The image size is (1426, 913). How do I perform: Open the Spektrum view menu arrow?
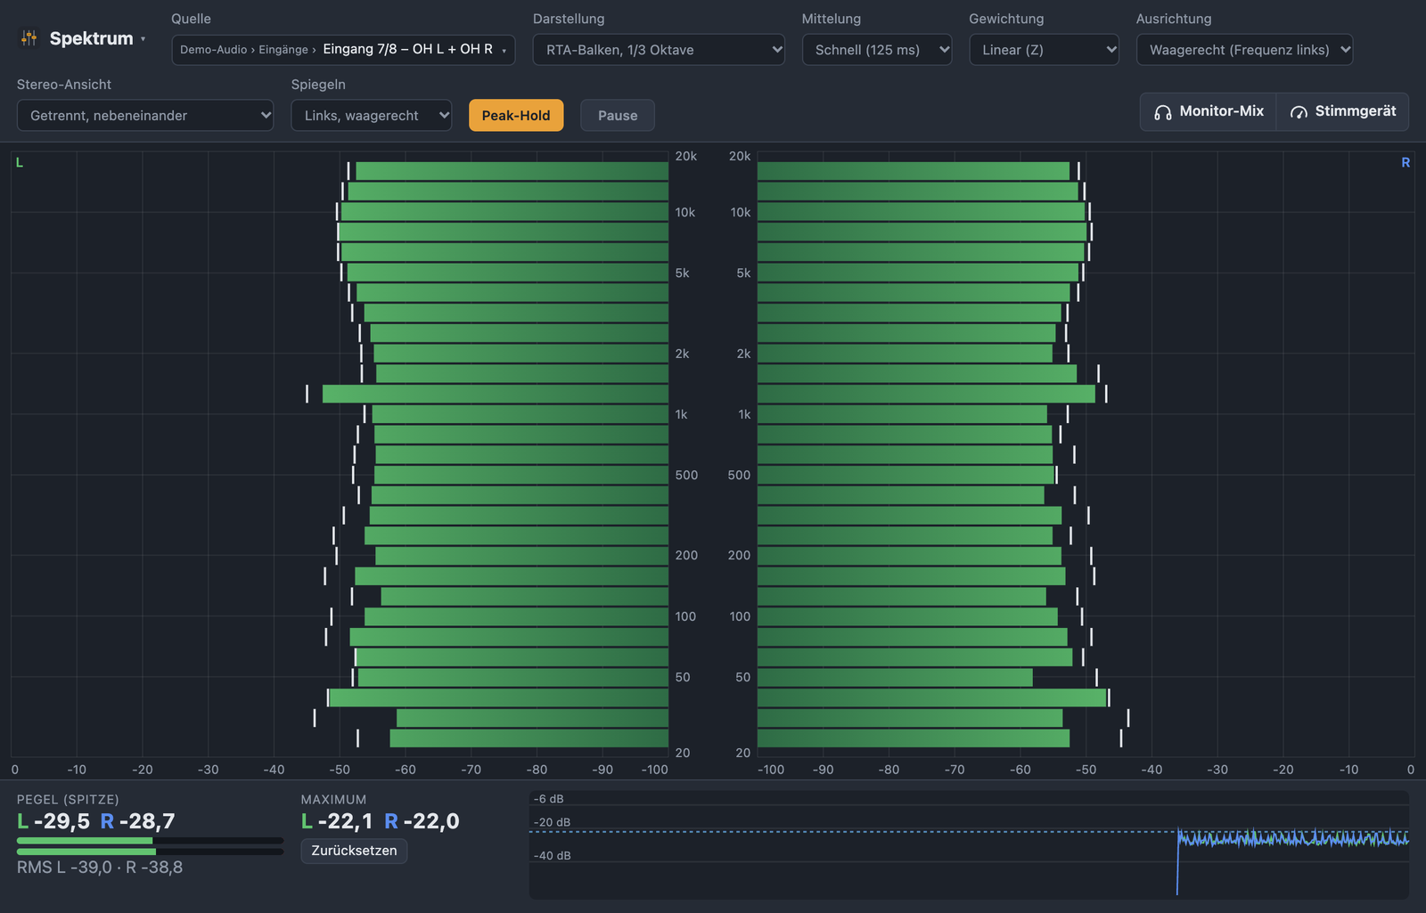click(x=143, y=39)
